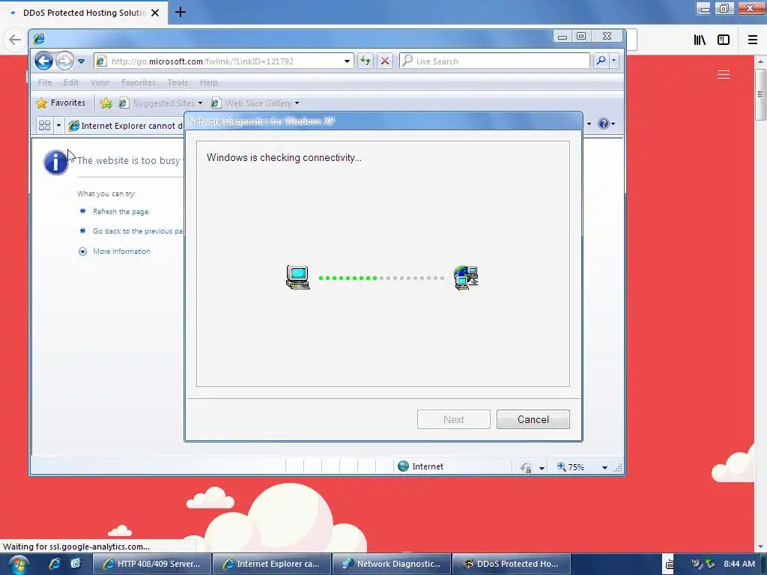This screenshot has width=767, height=575.
Task: Click the network connection tray icon
Action: [711, 564]
